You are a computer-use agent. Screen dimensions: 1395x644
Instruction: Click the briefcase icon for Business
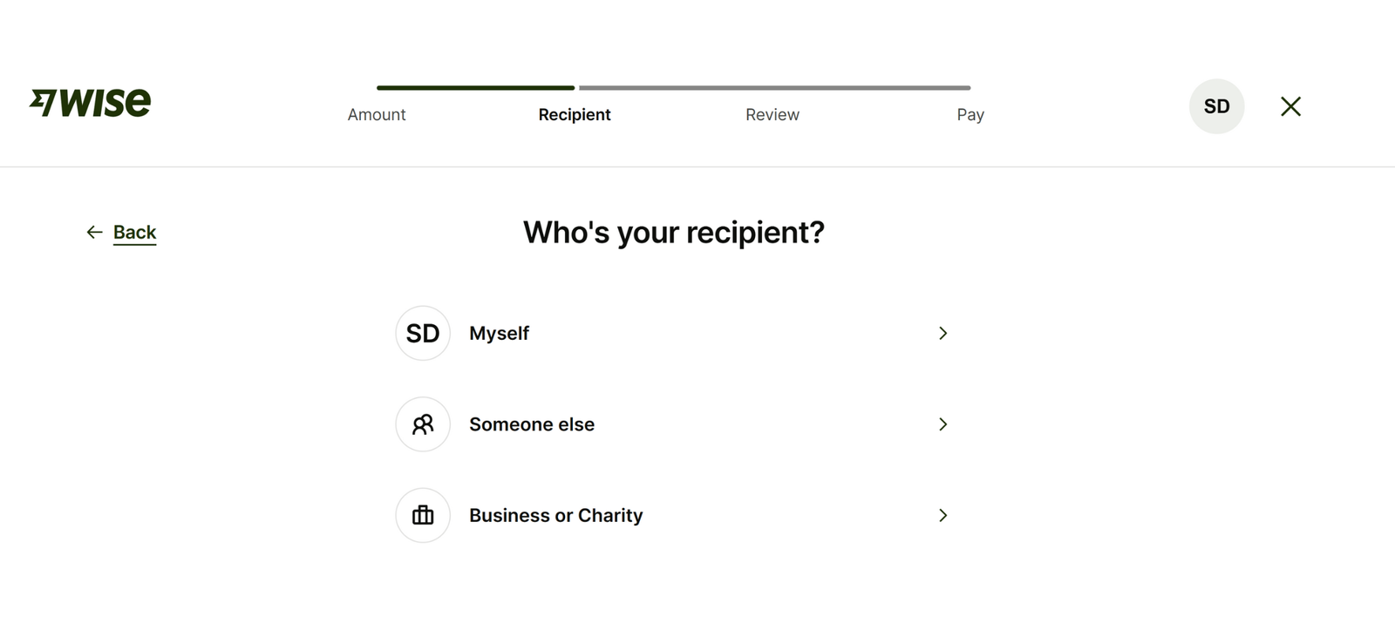423,515
